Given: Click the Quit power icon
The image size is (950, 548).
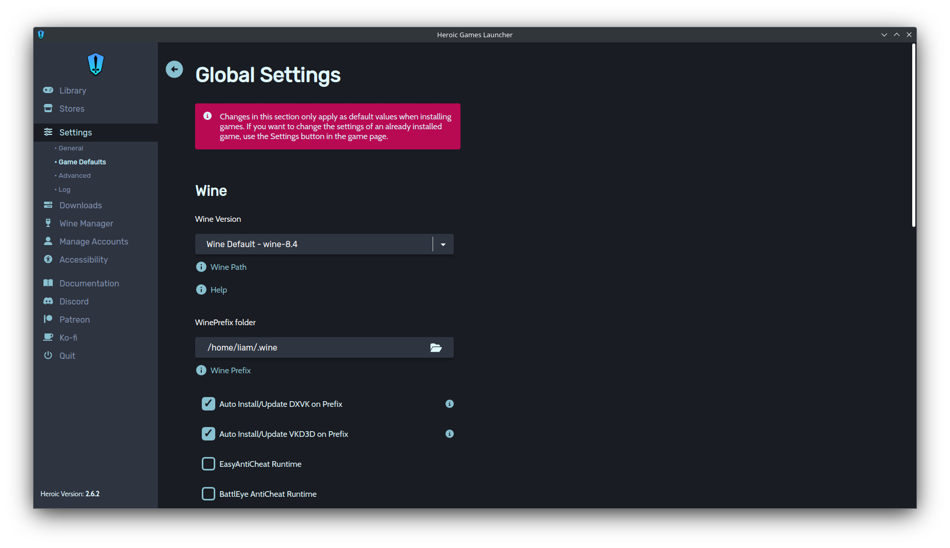Looking at the screenshot, I should (x=48, y=355).
